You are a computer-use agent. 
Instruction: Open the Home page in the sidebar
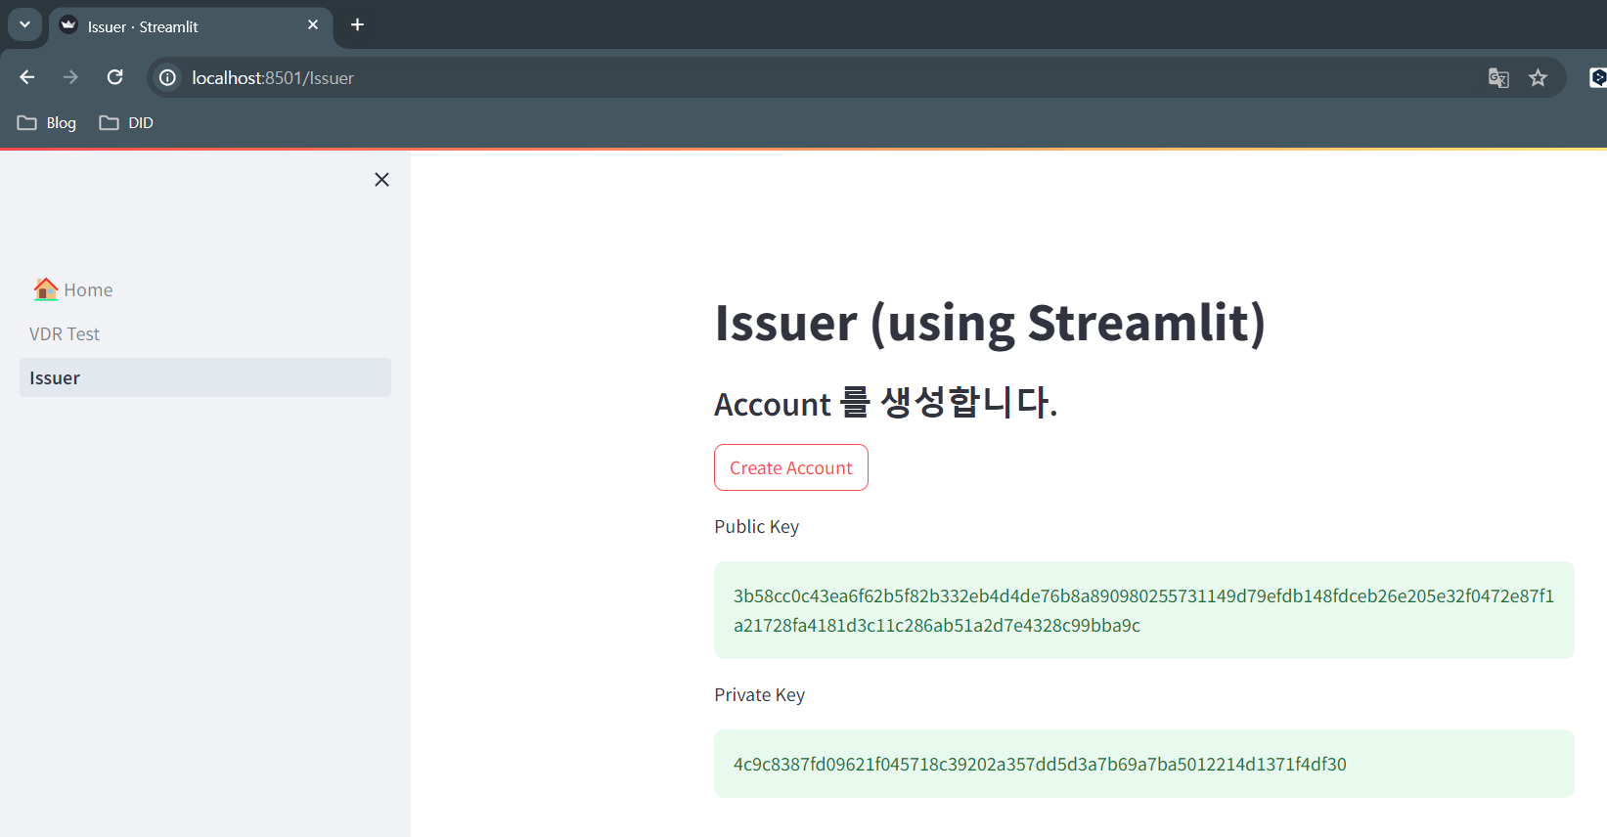[x=205, y=289]
